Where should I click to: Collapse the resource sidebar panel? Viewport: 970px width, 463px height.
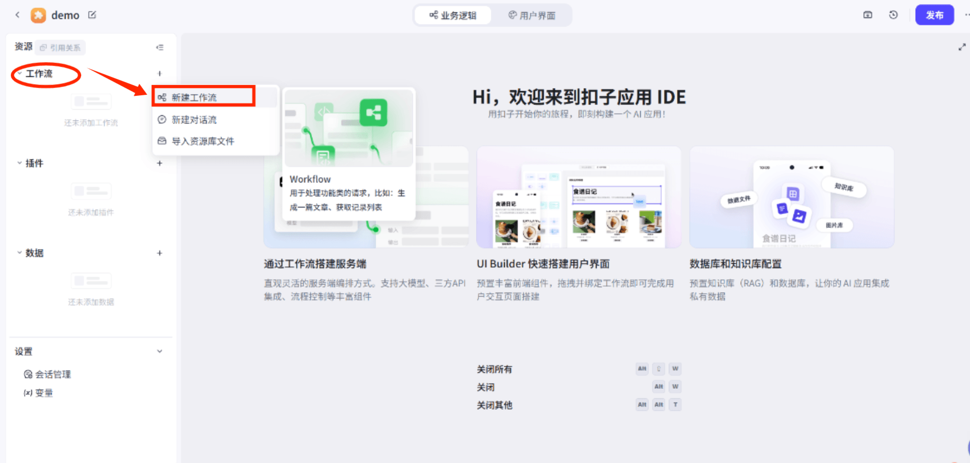coord(160,48)
